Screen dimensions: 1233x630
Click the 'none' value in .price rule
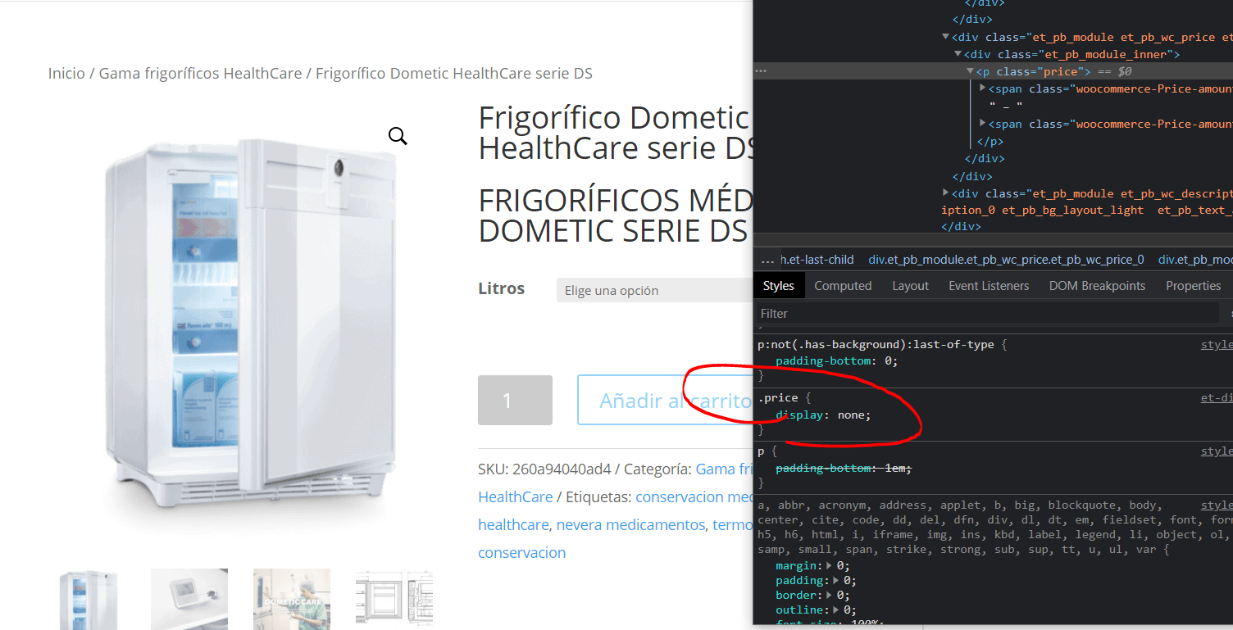tap(851, 415)
